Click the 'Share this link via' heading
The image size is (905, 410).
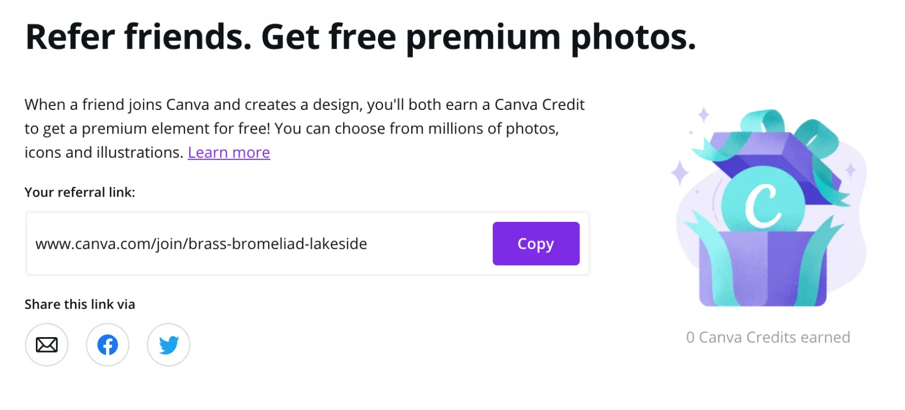tap(79, 304)
